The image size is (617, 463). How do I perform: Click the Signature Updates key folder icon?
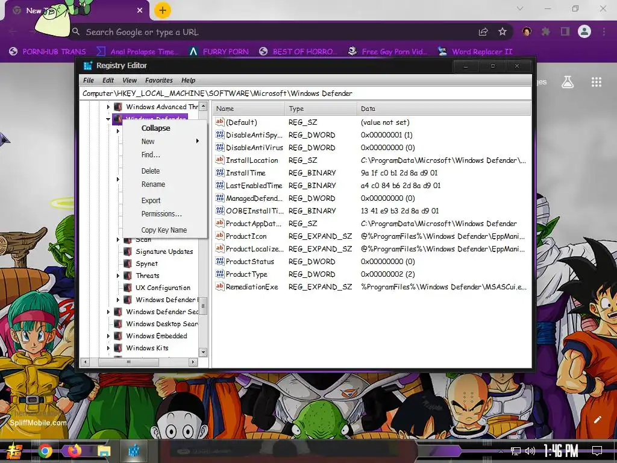[128, 251]
